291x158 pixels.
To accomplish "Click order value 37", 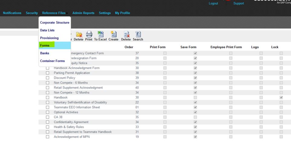I will click(137, 53).
